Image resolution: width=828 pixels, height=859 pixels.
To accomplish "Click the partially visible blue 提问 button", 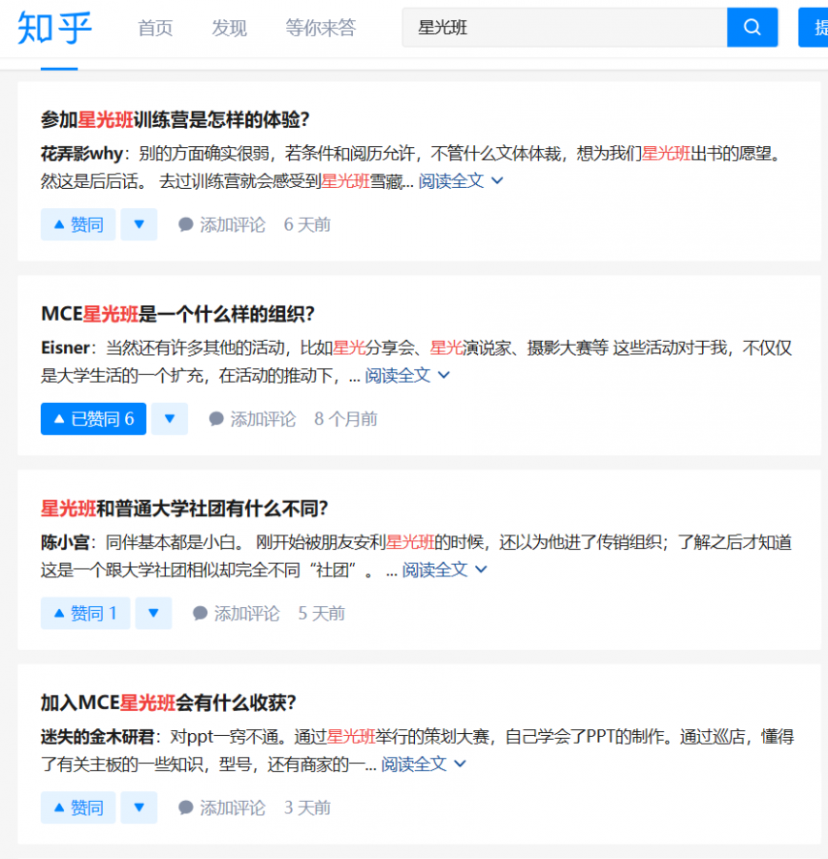I will [x=814, y=28].
